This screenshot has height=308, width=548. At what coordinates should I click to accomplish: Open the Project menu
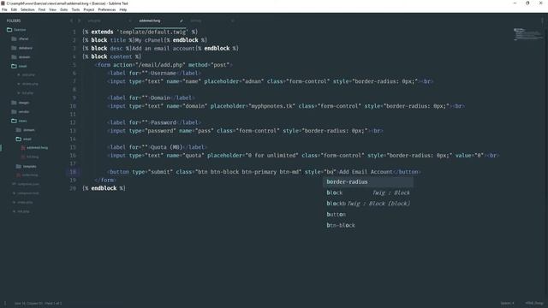(x=89, y=9)
